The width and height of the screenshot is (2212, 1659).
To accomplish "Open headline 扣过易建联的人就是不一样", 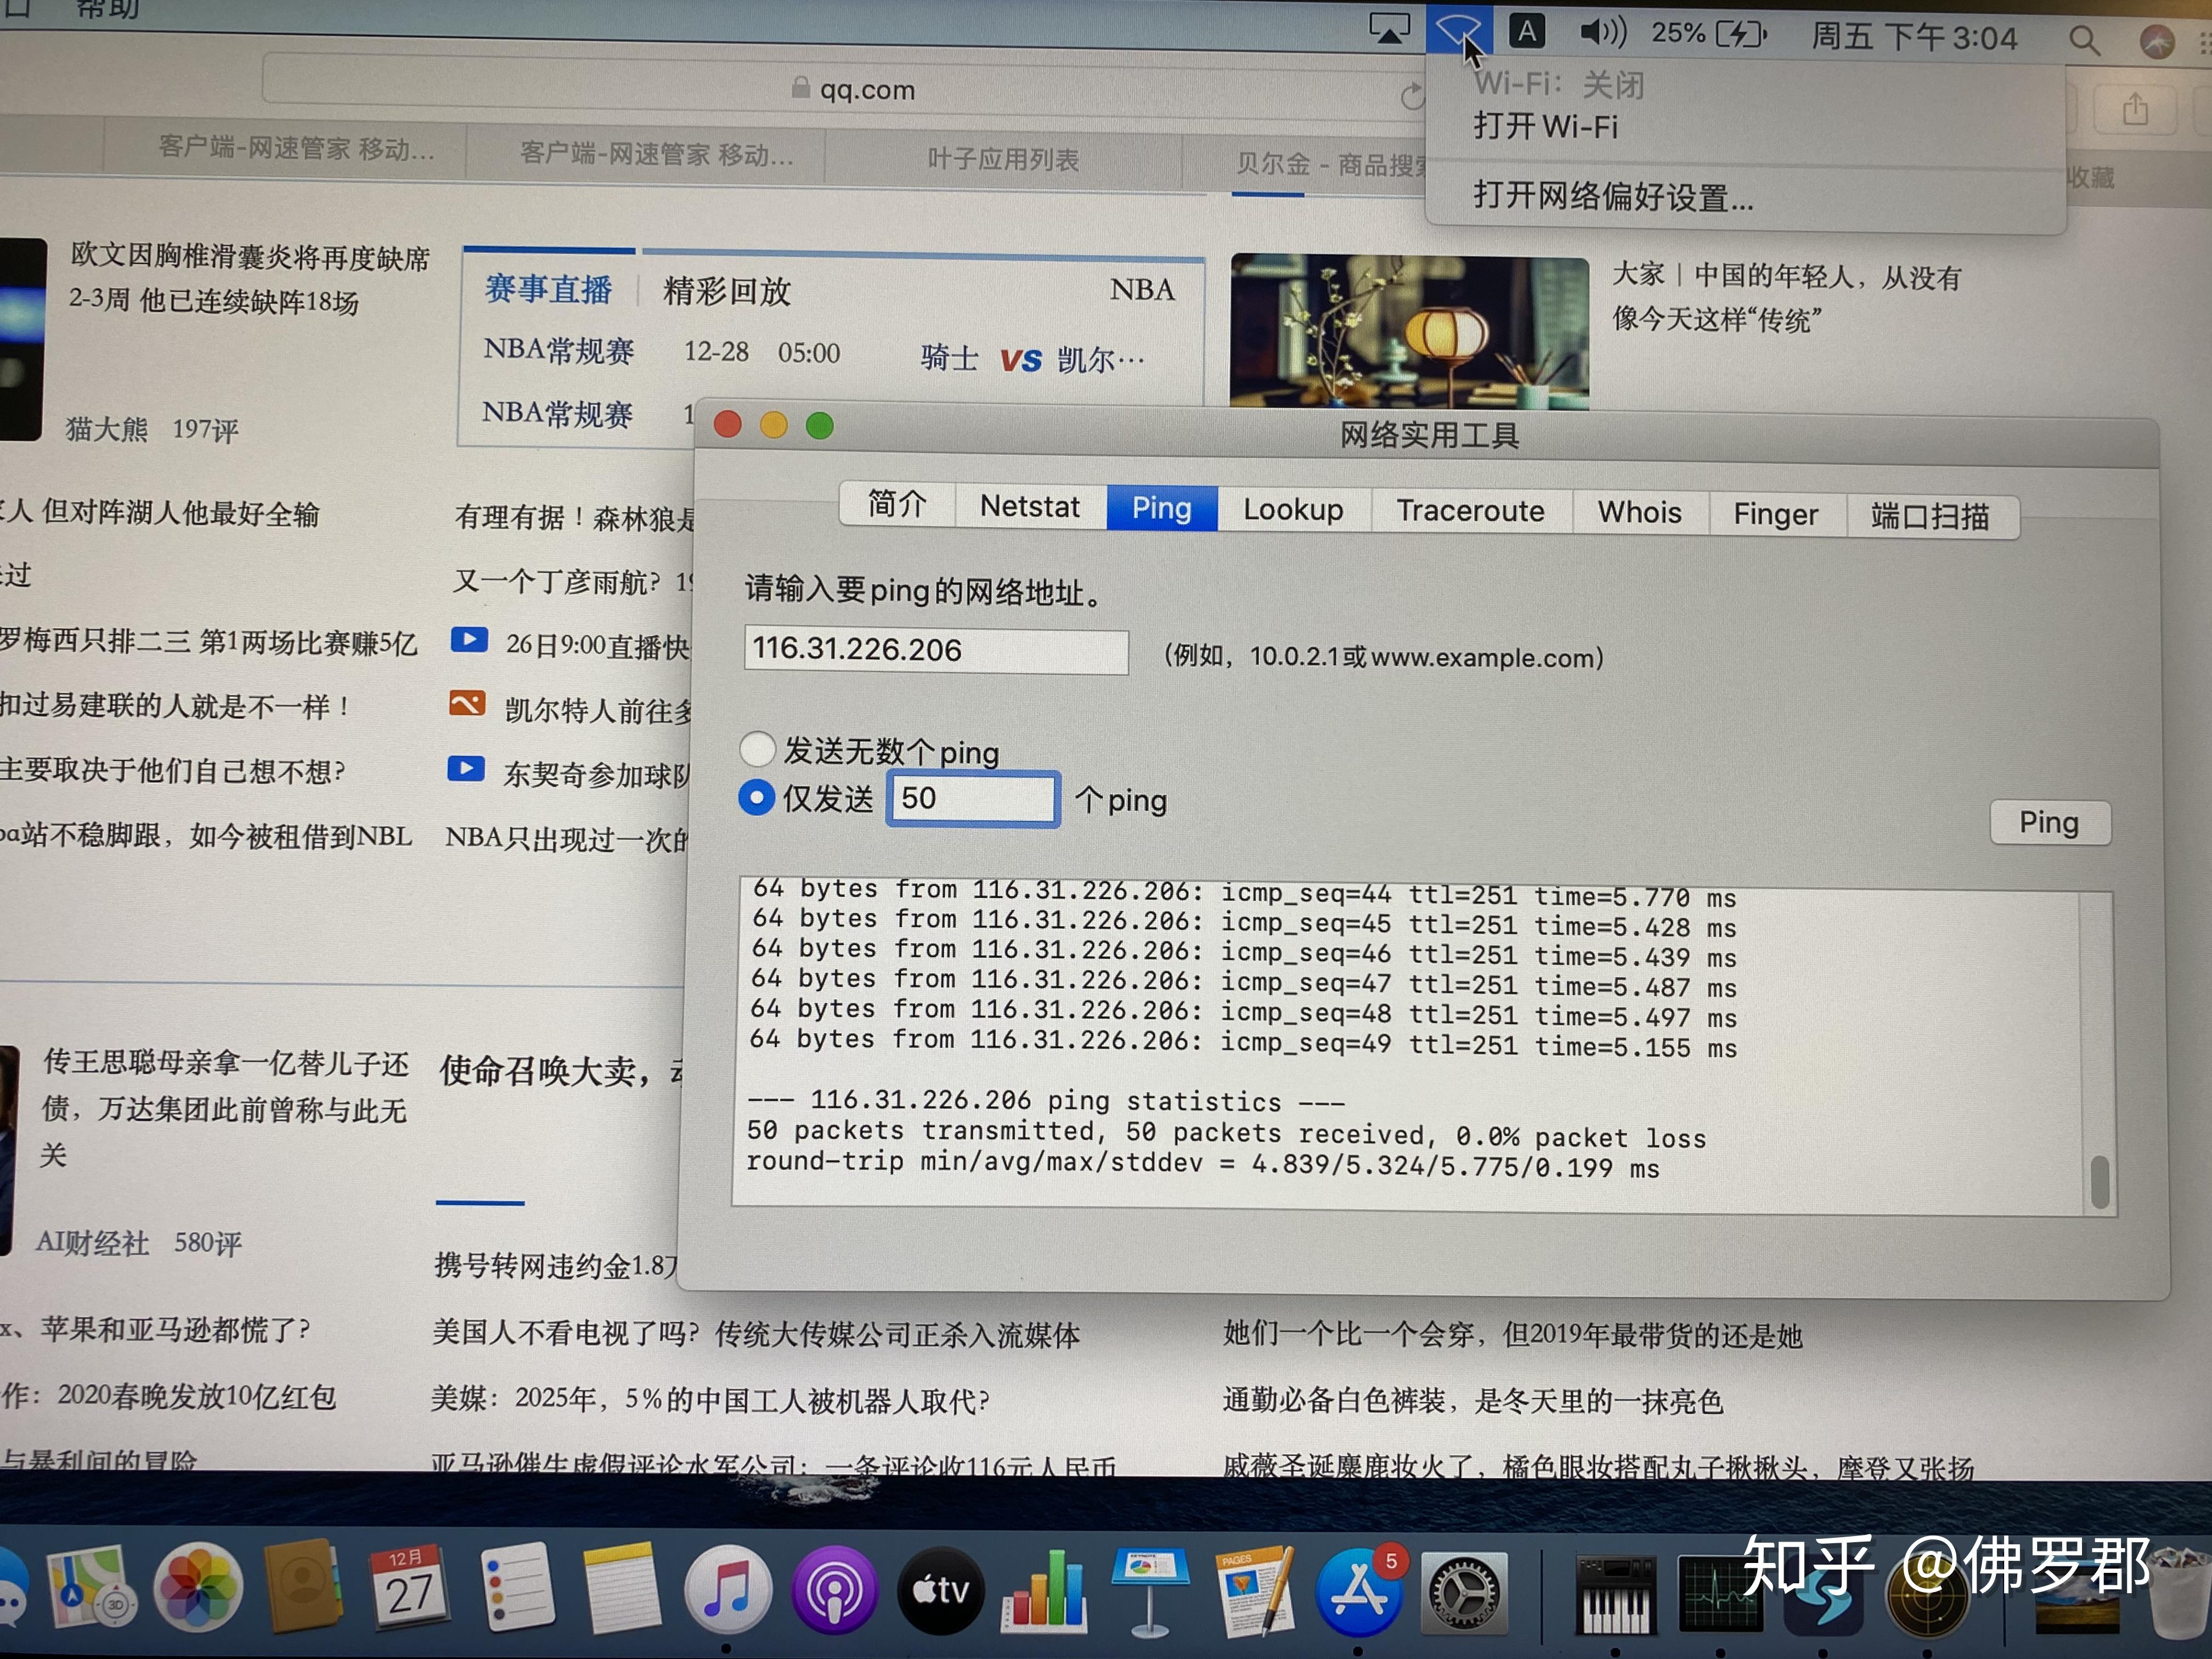I will click(x=176, y=706).
